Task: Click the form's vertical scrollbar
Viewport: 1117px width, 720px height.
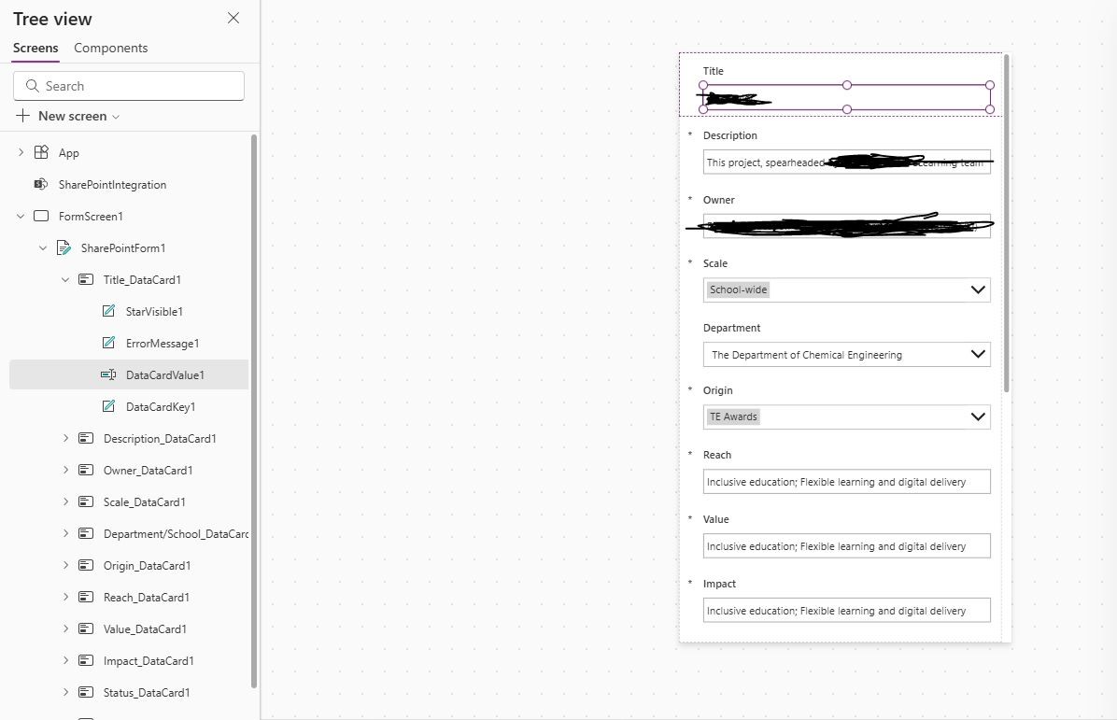Action: click(1006, 223)
